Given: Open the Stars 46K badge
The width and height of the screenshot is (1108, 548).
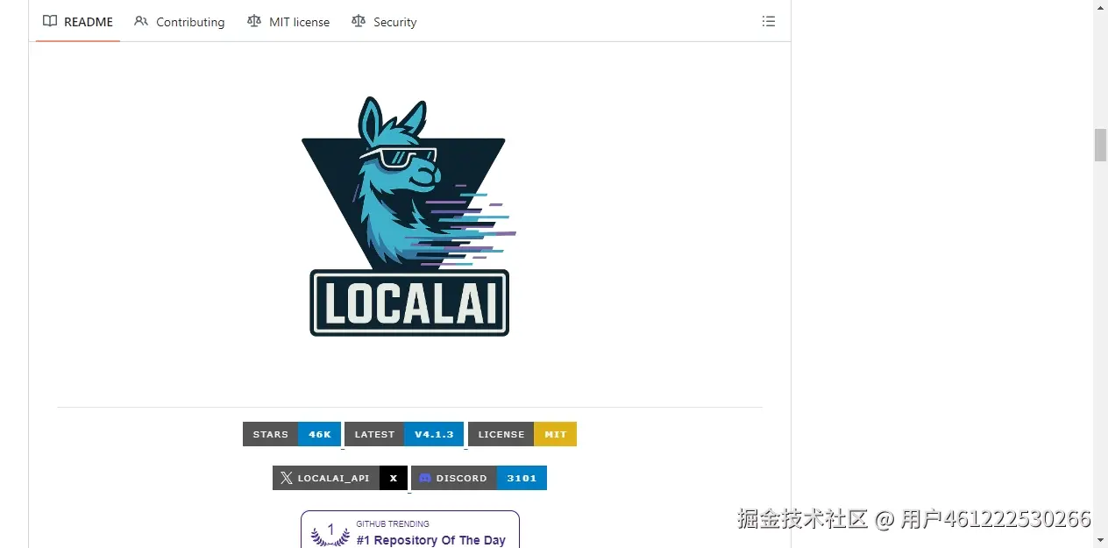Looking at the screenshot, I should coord(292,434).
